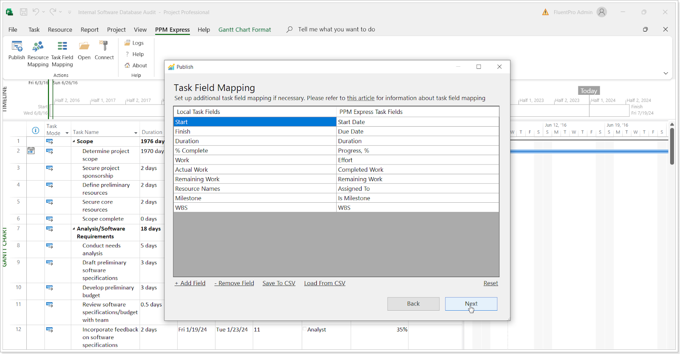
Task: Click the Undo arrow icon
Action: click(36, 12)
